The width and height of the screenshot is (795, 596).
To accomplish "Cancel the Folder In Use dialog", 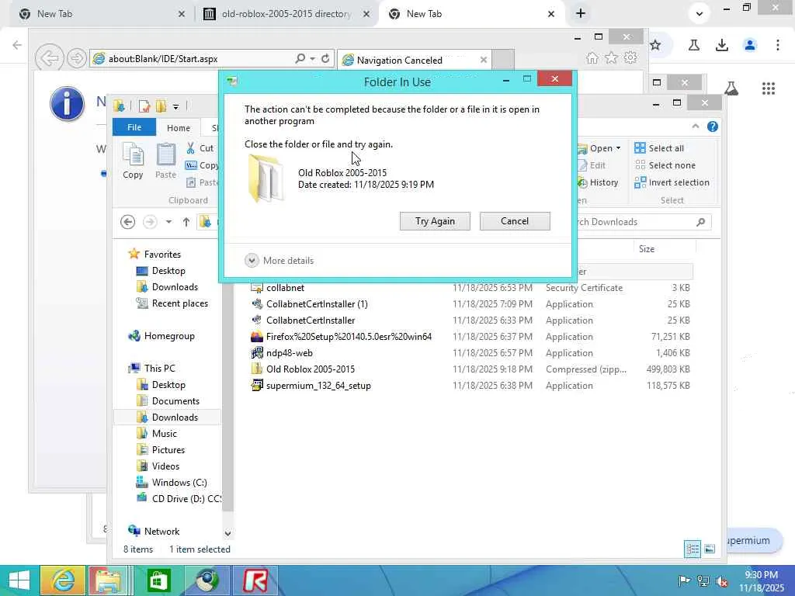I will click(x=515, y=221).
